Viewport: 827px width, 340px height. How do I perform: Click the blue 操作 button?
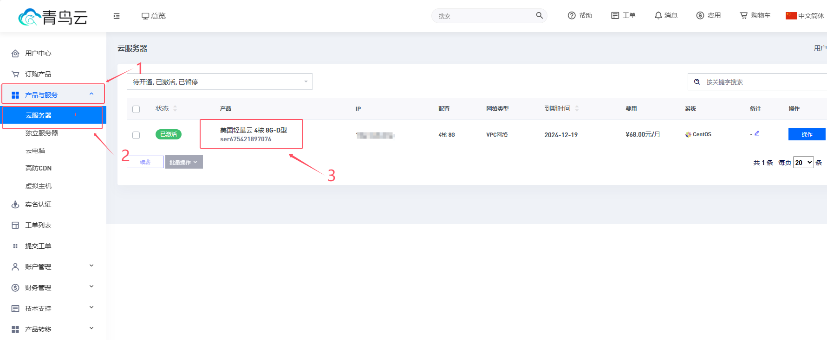click(807, 134)
